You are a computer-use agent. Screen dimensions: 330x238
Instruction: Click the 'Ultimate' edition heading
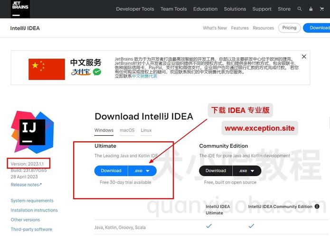[x=105, y=146]
